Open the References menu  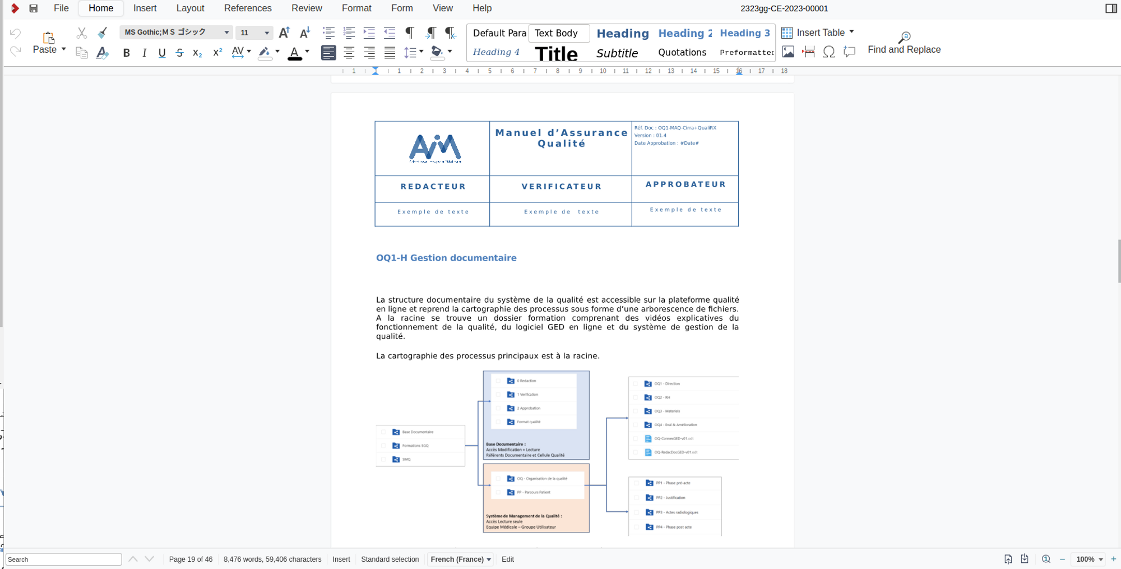[x=248, y=8]
